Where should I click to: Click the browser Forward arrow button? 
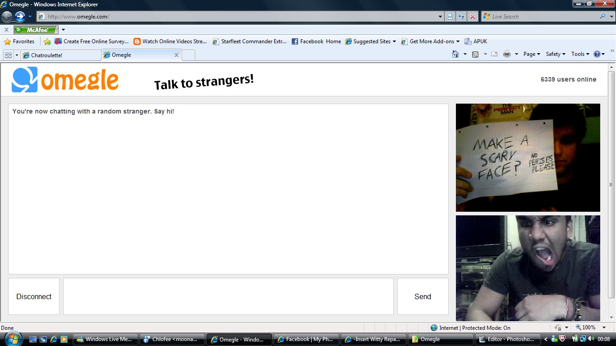(x=20, y=17)
